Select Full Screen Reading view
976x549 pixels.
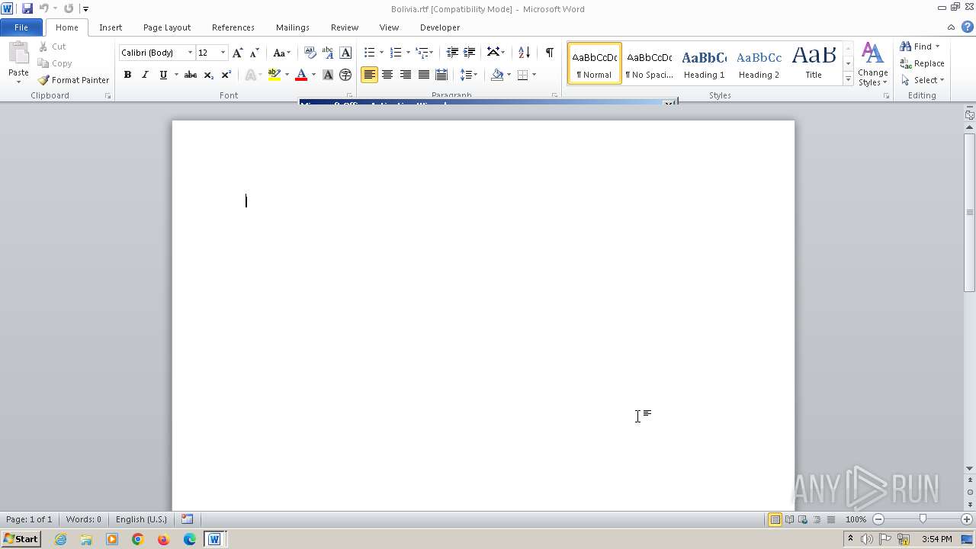click(x=788, y=519)
